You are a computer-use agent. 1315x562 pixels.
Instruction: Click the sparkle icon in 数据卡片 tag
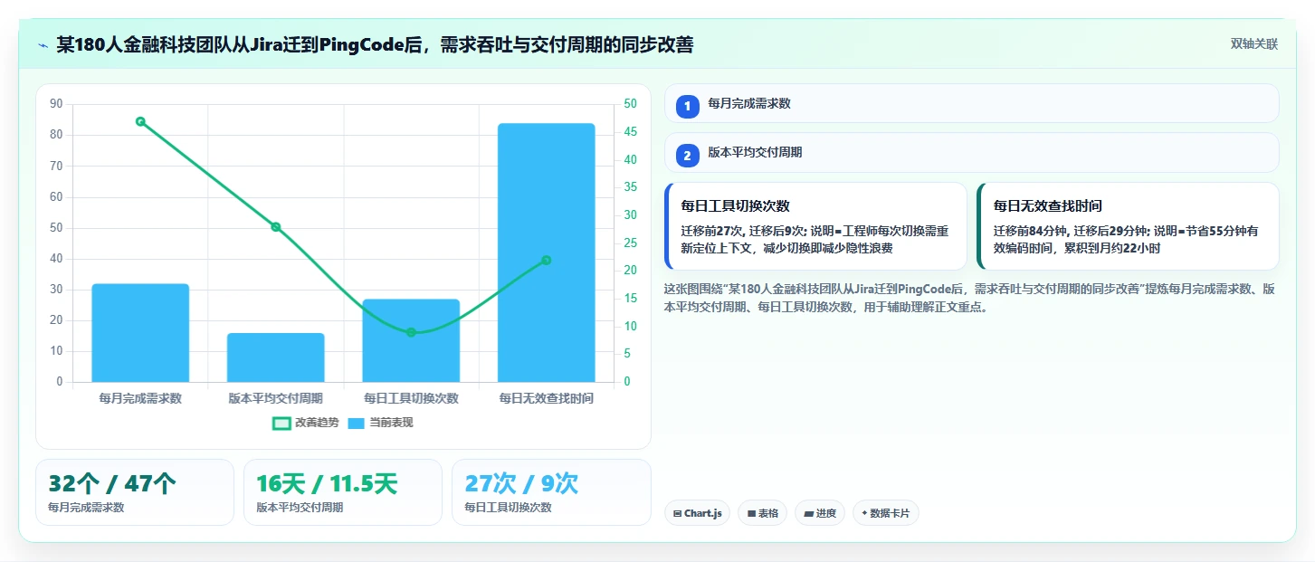click(x=864, y=513)
